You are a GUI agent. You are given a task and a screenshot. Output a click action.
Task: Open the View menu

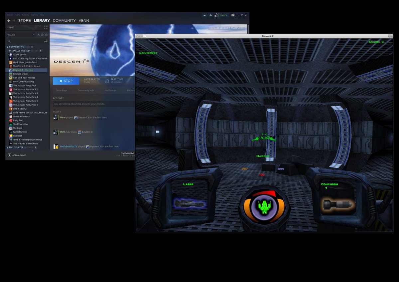click(x=18, y=15)
